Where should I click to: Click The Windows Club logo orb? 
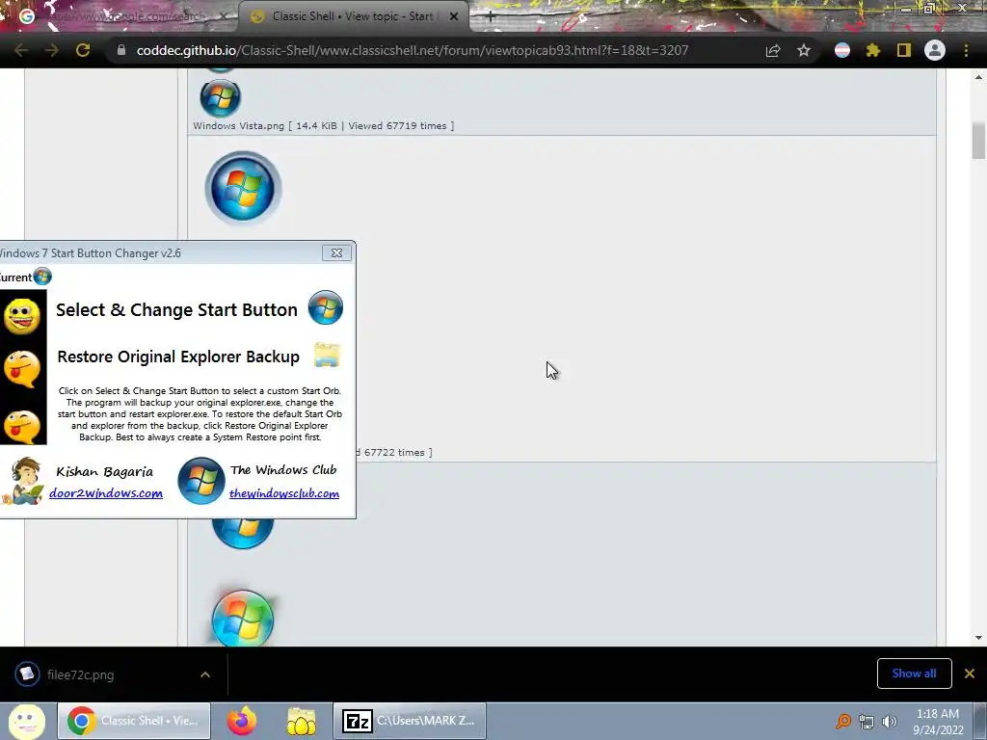[x=201, y=481]
